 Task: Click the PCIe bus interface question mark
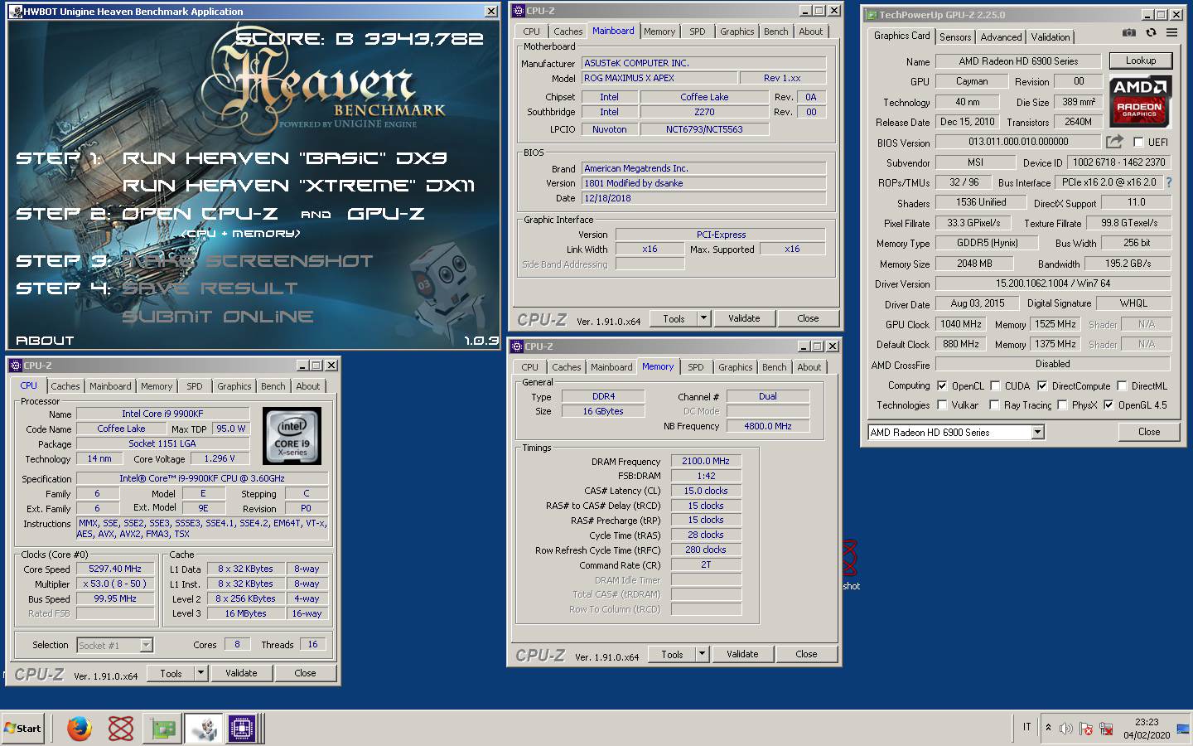pos(1168,182)
